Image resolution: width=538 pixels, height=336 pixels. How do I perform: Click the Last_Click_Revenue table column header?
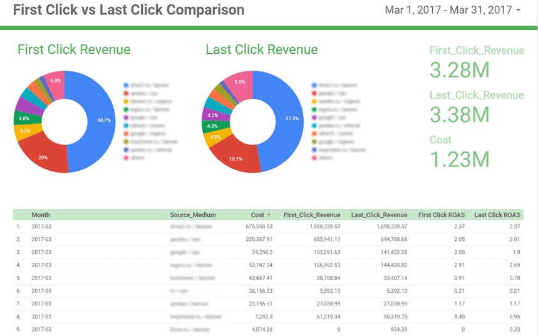(379, 215)
